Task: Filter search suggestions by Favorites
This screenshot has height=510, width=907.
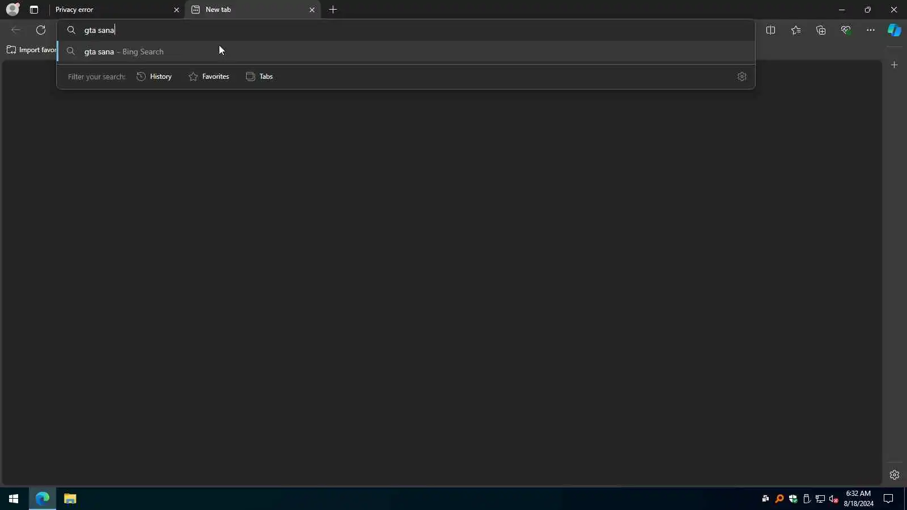Action: [x=209, y=76]
